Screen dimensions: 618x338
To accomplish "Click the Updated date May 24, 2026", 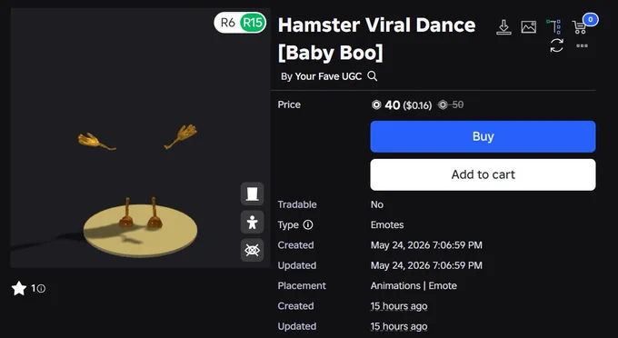I will click(426, 265).
